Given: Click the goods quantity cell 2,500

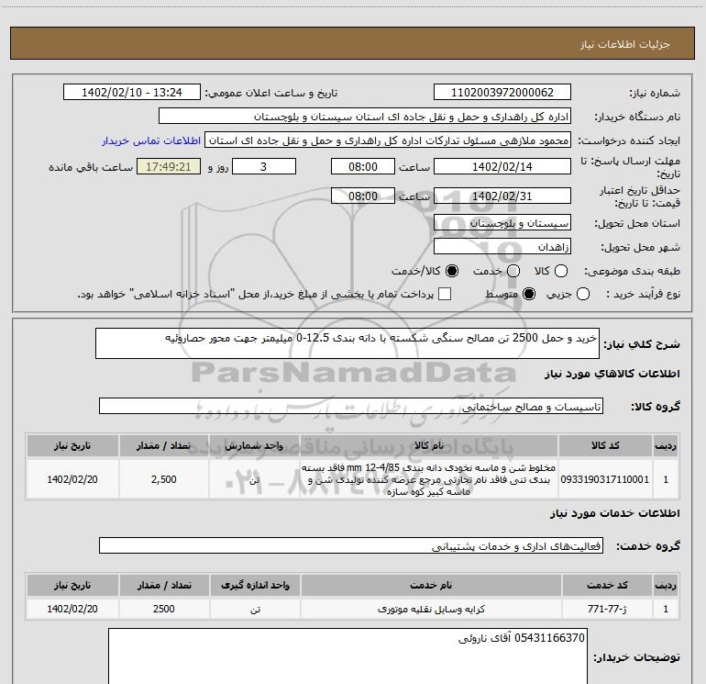Looking at the screenshot, I should [x=164, y=479].
